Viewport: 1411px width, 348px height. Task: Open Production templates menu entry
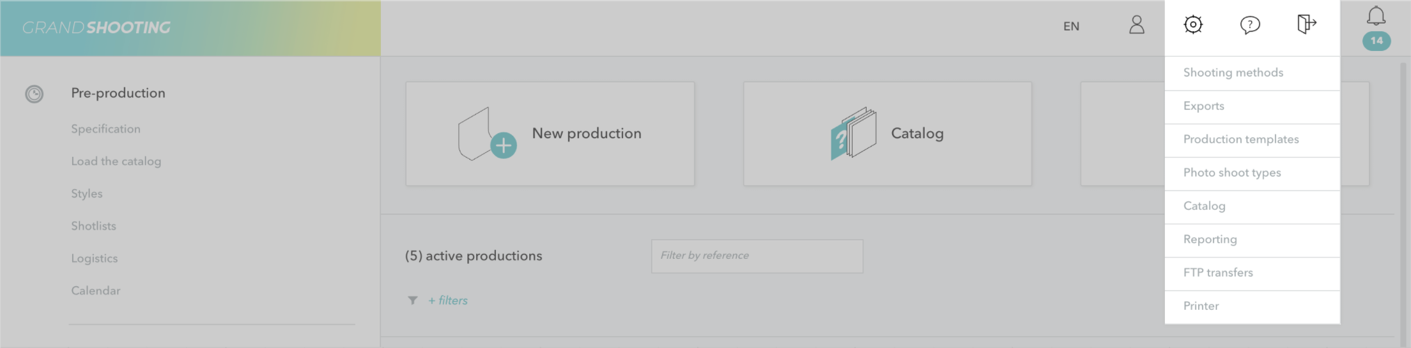1252,140
